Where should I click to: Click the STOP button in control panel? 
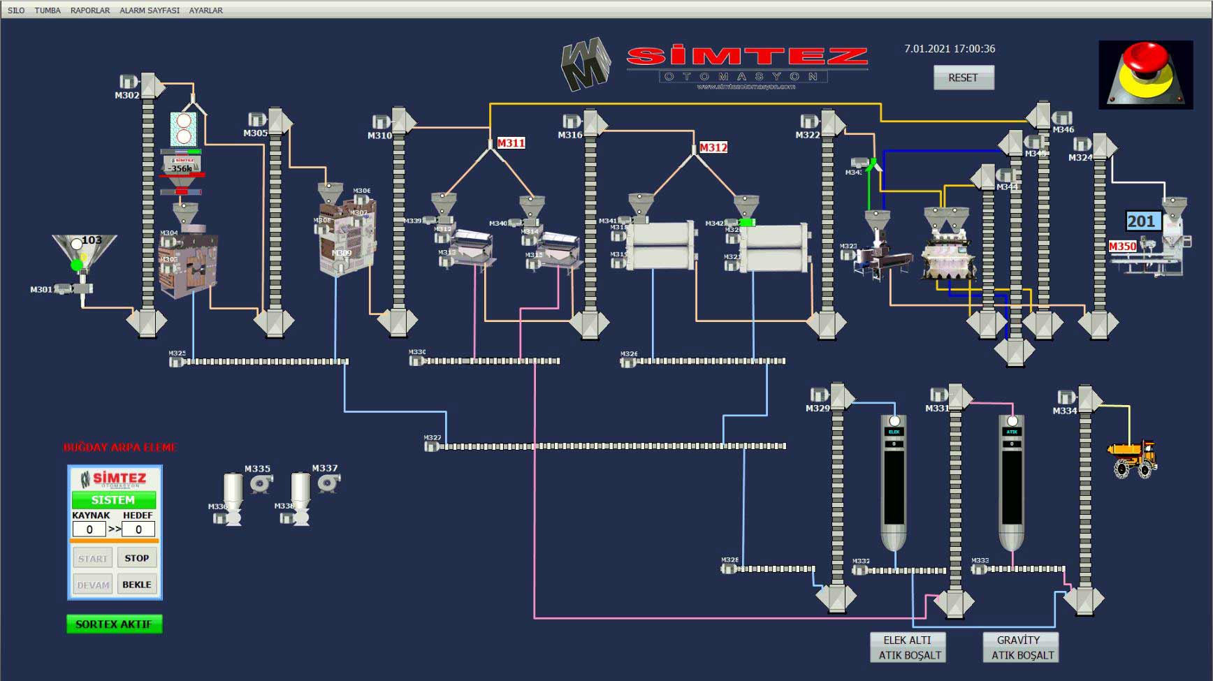coord(137,558)
